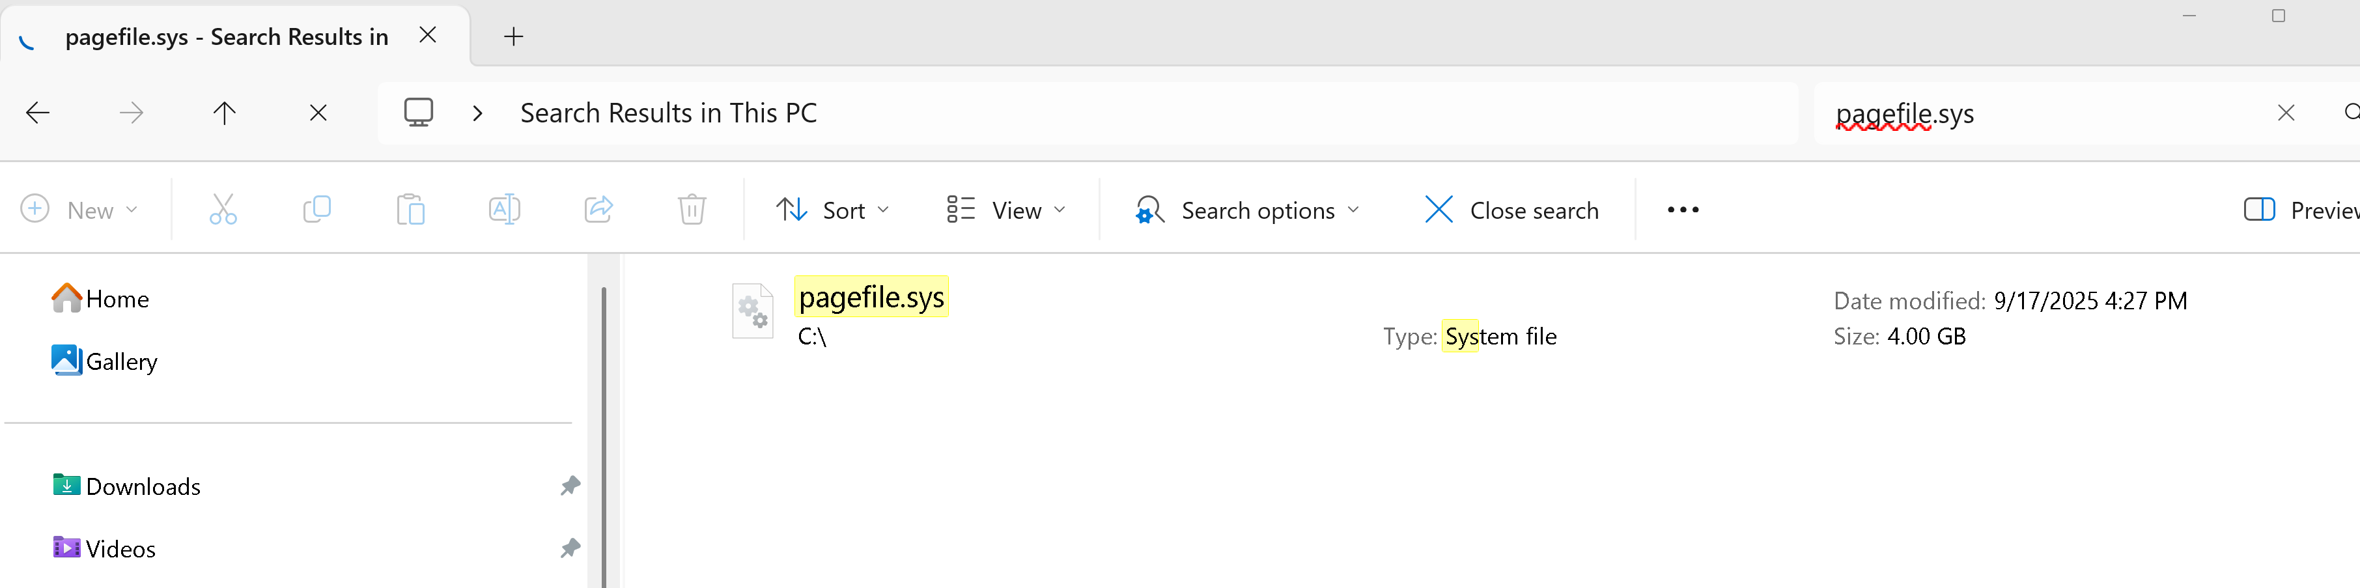
Task: Stop the search with X beside up arrow
Action: pyautogui.click(x=318, y=113)
